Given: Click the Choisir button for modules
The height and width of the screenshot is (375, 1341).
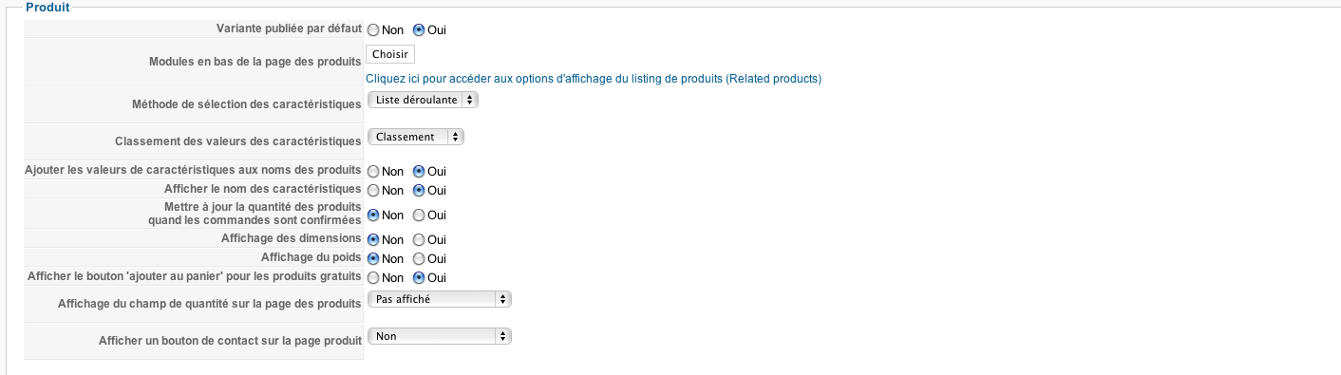Looking at the screenshot, I should [390, 54].
